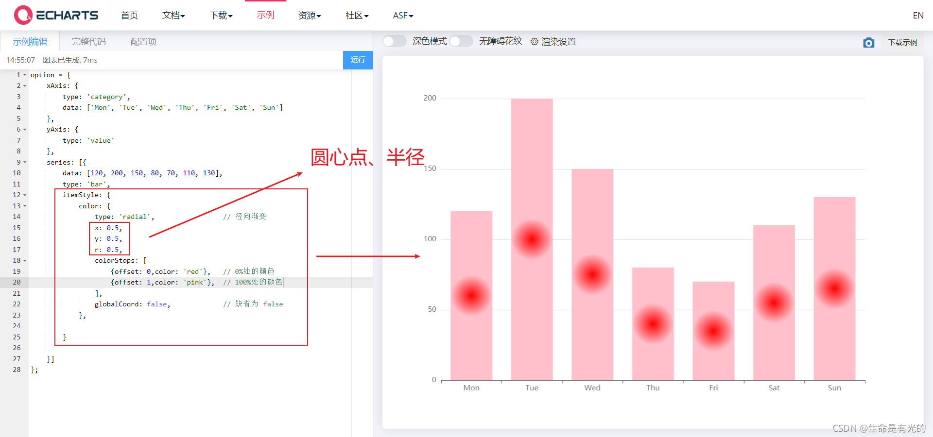This screenshot has height=437, width=933.
Task: Click the 200 y-axis label
Action: (430, 98)
